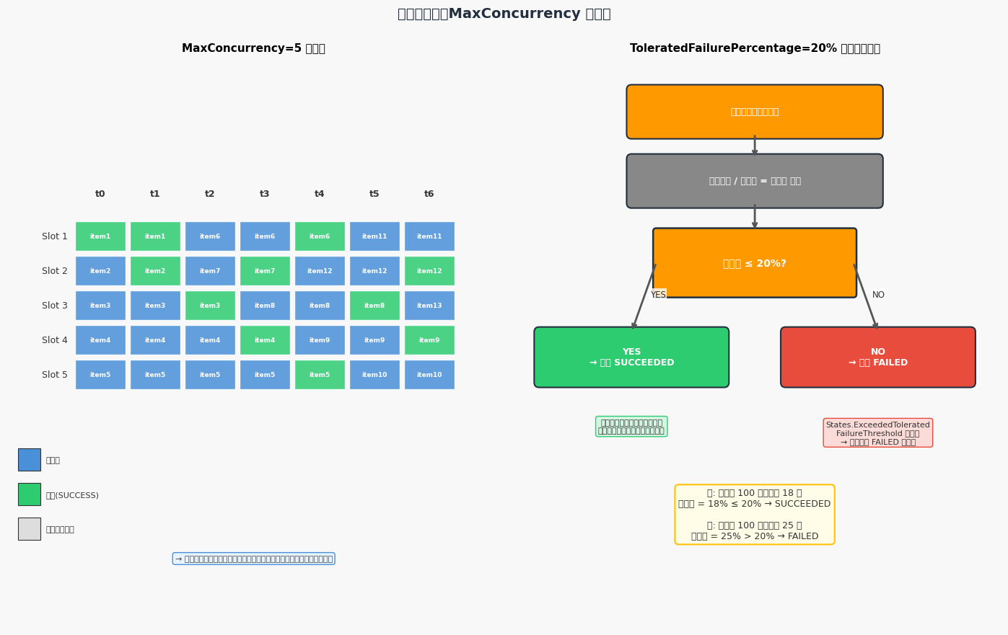
Task: Click the green SUCCESS legend swatch
Action: 29,494
